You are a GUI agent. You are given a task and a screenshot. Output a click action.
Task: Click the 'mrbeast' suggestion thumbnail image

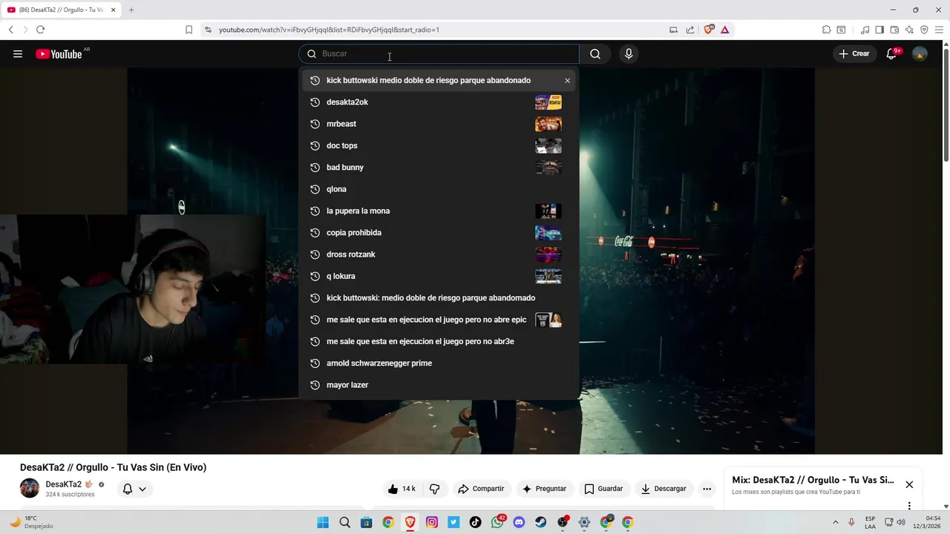(548, 124)
